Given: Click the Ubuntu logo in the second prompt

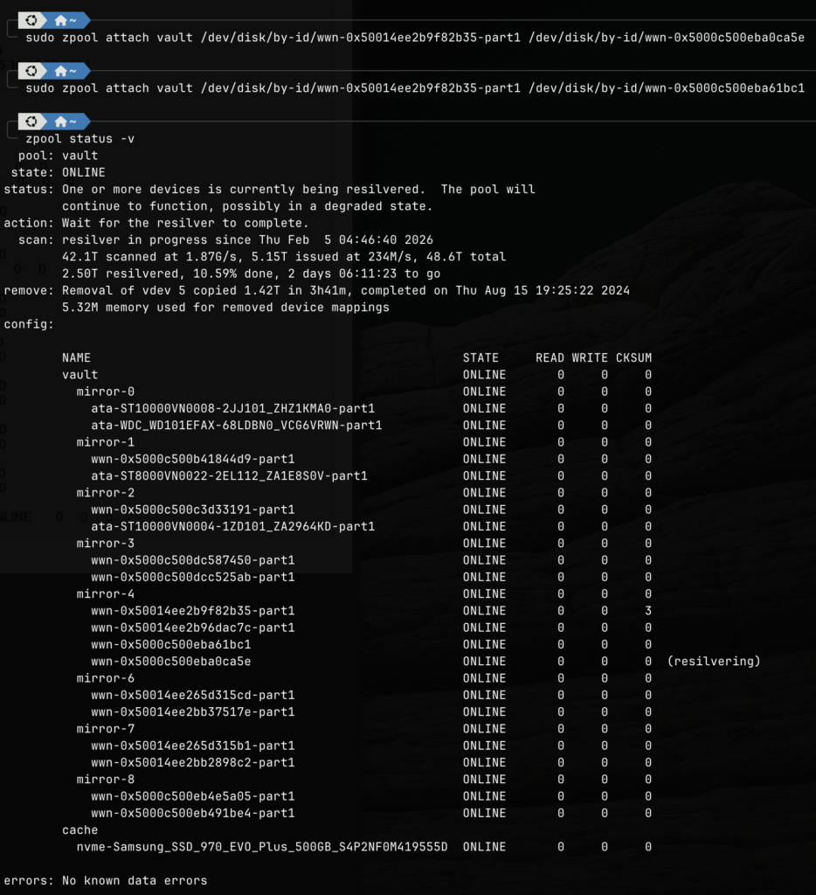Looking at the screenshot, I should click(31, 70).
